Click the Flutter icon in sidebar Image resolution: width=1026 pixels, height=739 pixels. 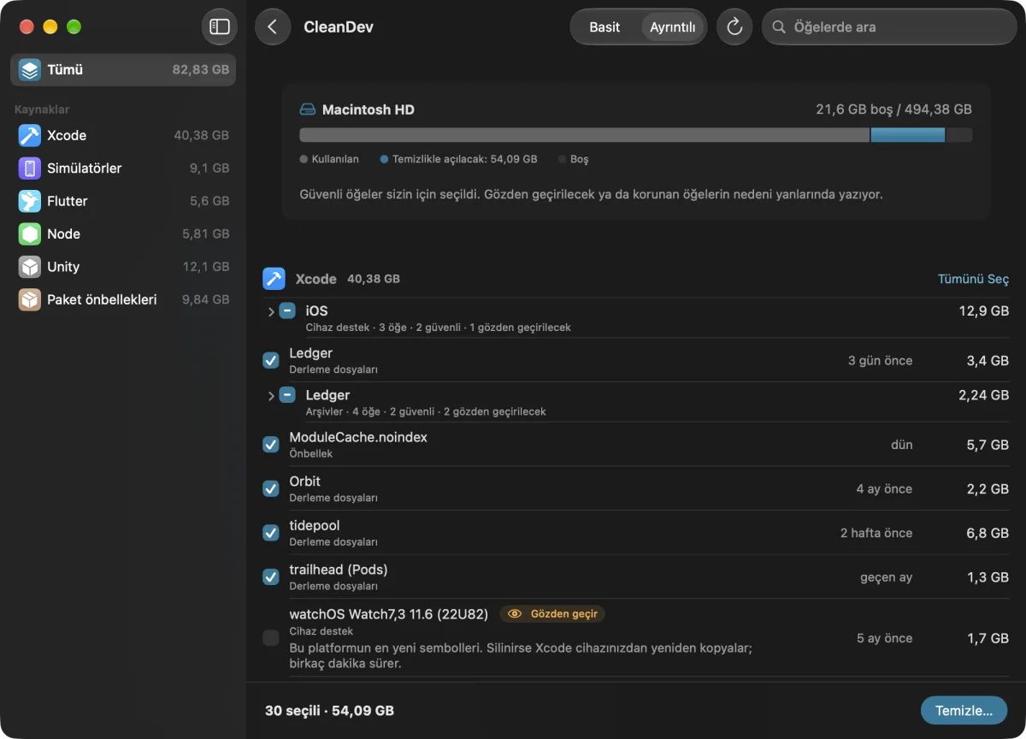click(x=30, y=201)
